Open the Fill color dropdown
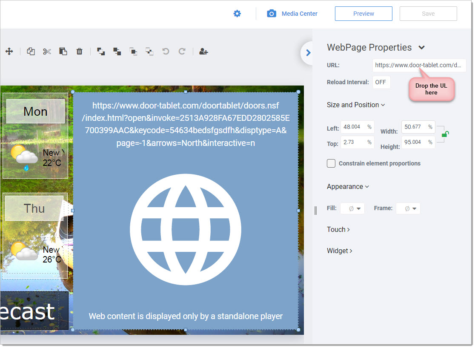The image size is (475, 348). tap(353, 208)
